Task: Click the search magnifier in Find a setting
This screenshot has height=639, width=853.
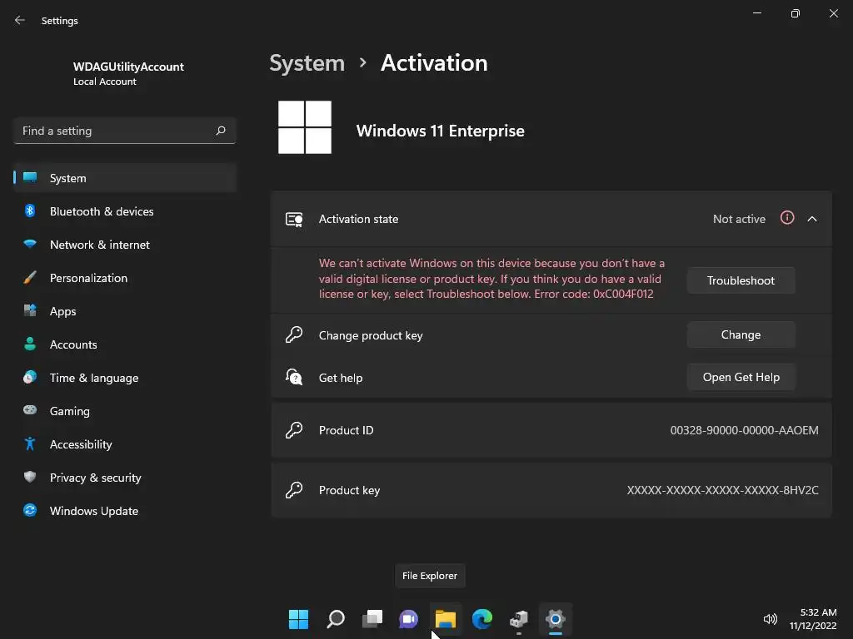Action: (220, 131)
